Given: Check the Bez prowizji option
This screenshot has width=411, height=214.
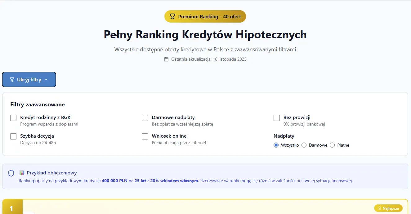Looking at the screenshot, I should point(277,118).
